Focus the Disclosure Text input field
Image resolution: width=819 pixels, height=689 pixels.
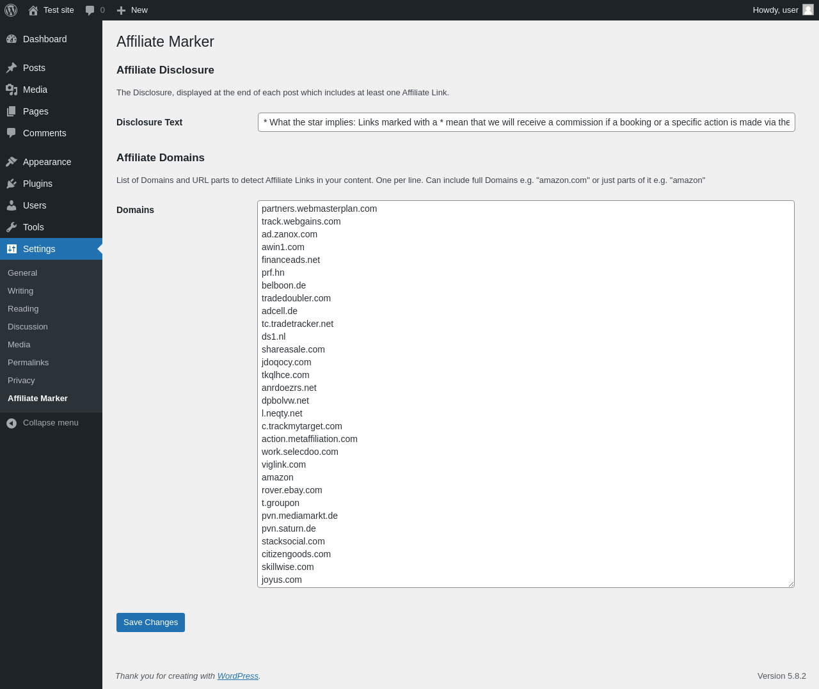click(527, 122)
